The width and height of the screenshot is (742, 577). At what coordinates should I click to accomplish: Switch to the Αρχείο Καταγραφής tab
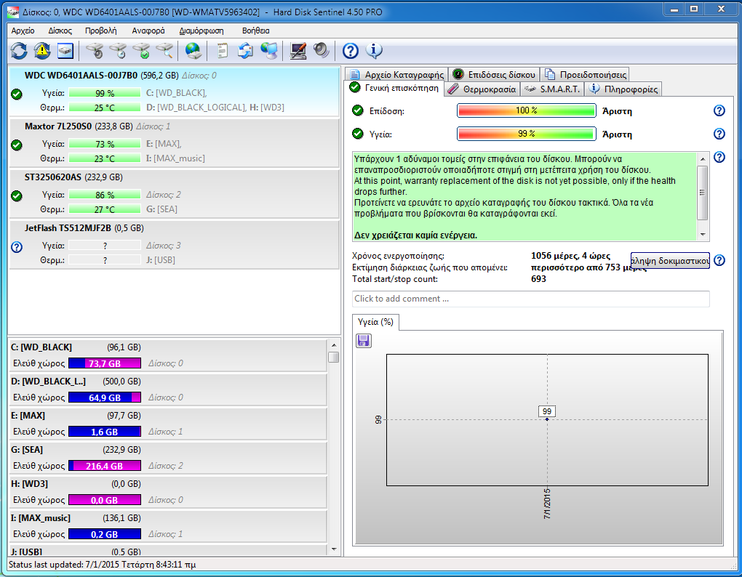pyautogui.click(x=396, y=75)
